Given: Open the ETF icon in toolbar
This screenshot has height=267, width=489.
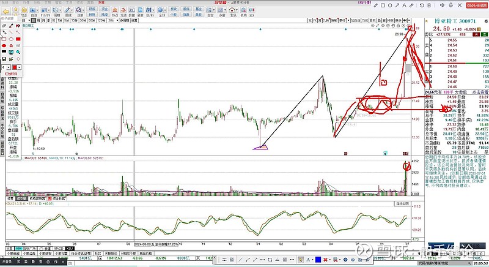Looking at the screenshot, I should 252,10.
